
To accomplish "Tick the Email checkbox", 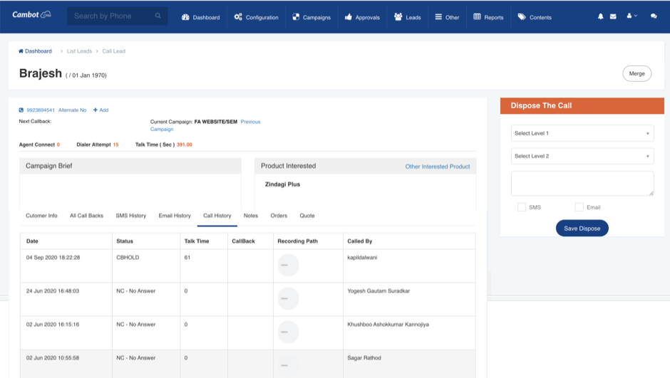I will click(579, 207).
